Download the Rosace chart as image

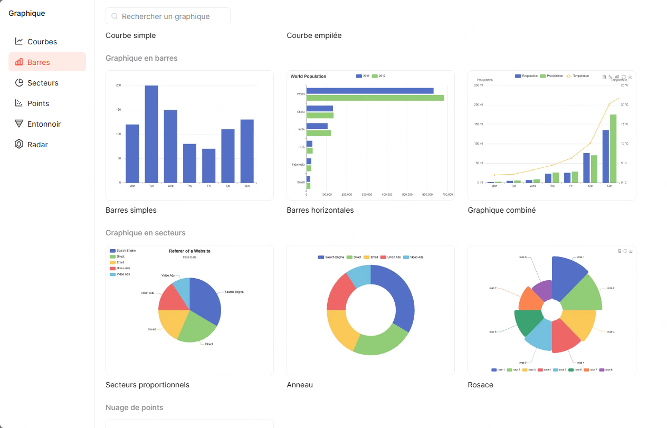(631, 251)
